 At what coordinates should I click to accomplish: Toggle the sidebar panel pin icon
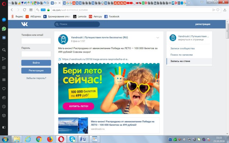pyautogui.click(x=4, y=127)
